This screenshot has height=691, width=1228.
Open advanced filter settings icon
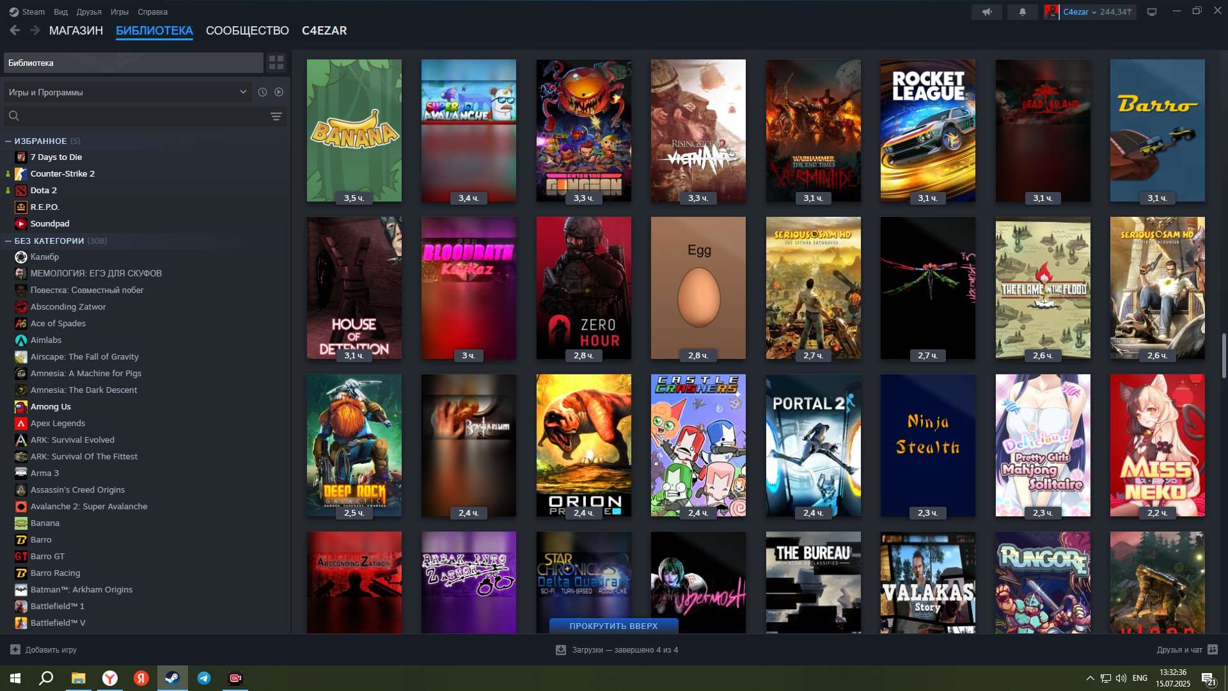point(276,116)
